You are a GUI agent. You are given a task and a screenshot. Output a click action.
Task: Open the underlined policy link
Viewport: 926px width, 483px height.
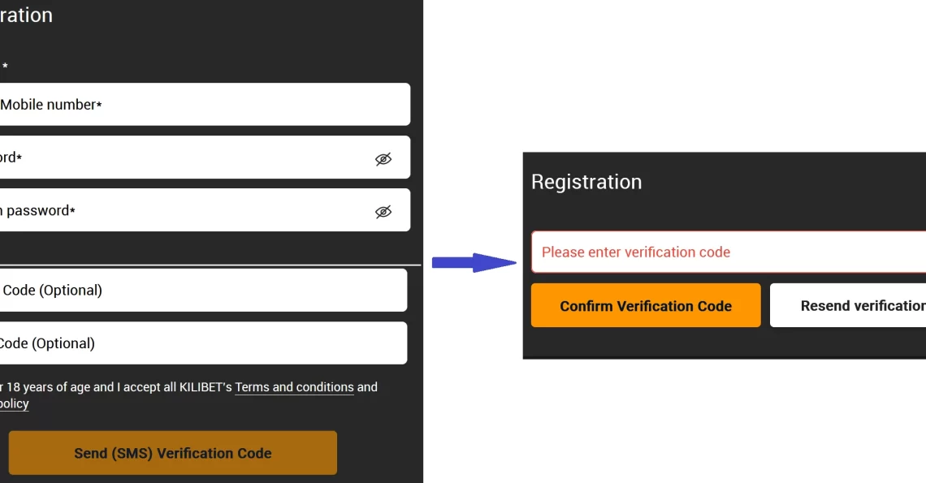[14, 404]
